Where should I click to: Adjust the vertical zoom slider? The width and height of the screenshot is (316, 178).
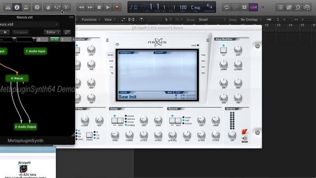tap(284, 20)
